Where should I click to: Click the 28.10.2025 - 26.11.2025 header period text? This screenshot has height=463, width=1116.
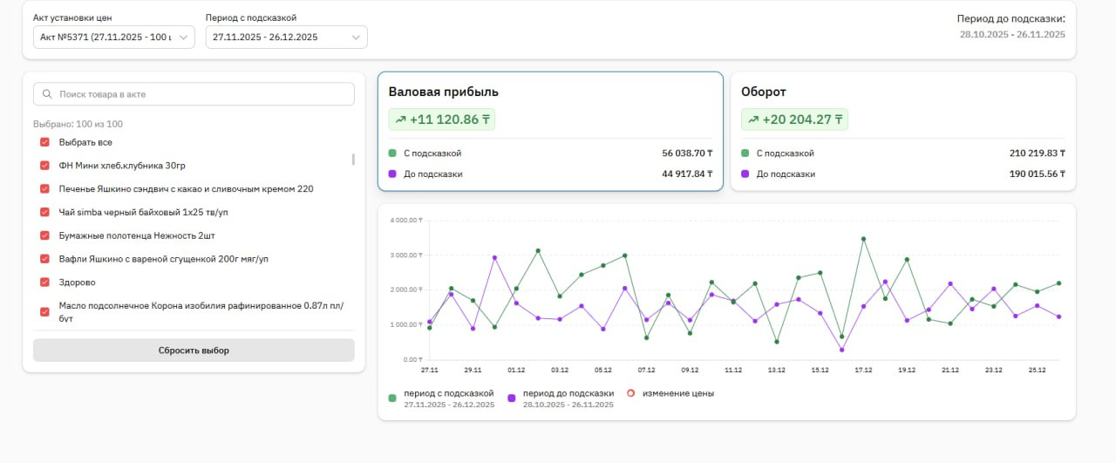pos(1012,35)
